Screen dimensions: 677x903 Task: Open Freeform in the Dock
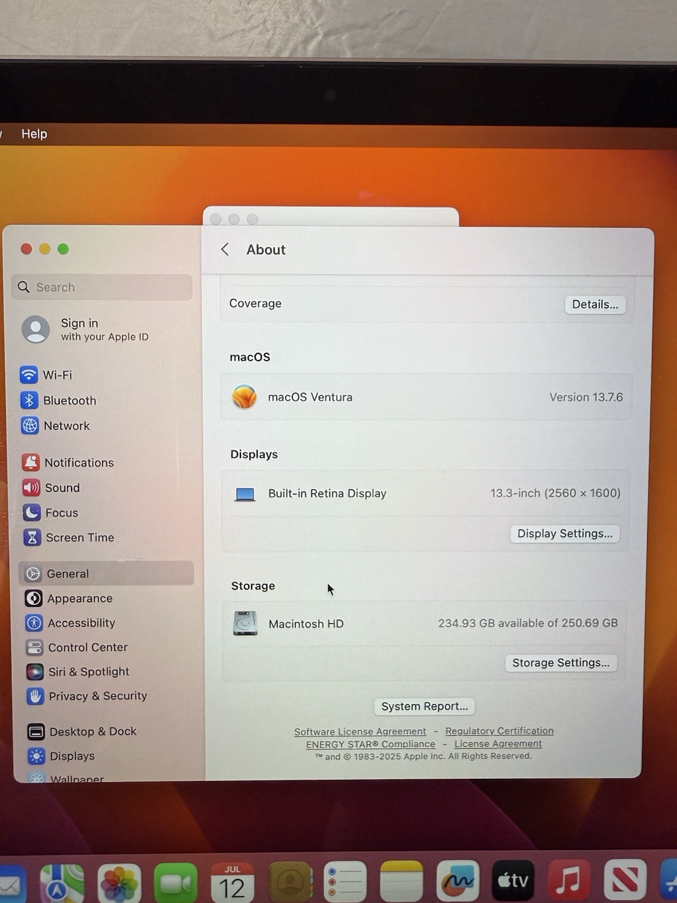(x=458, y=881)
